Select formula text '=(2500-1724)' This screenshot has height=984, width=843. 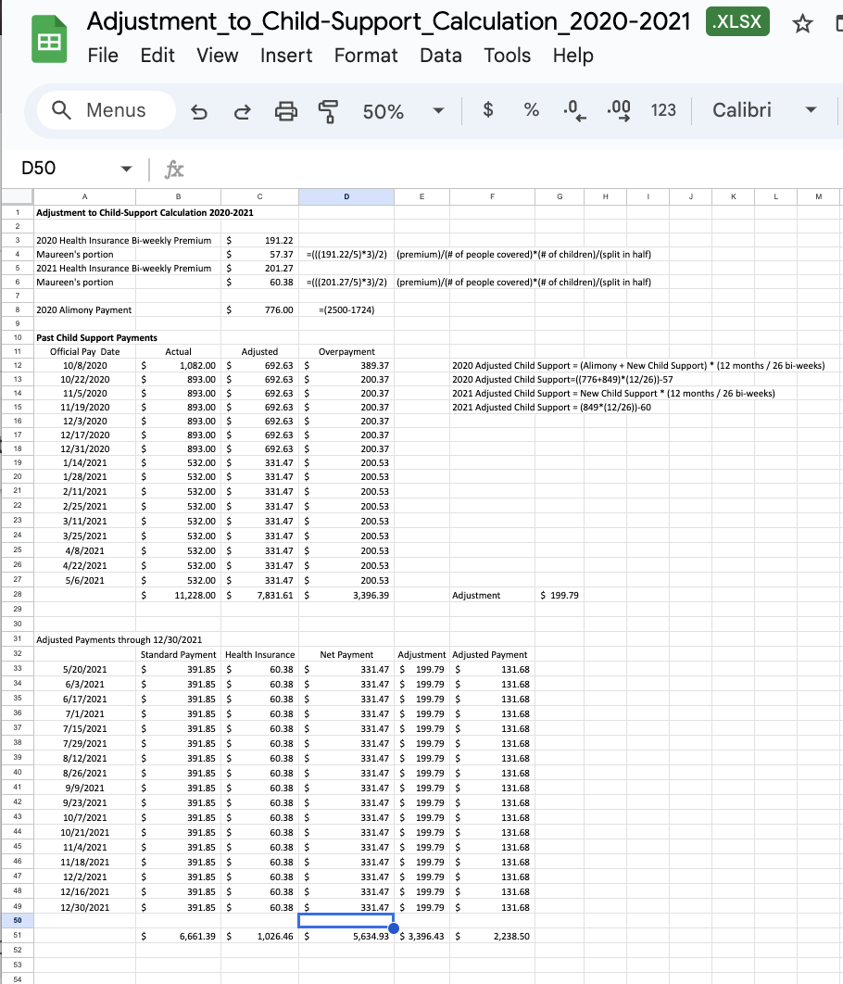point(346,310)
